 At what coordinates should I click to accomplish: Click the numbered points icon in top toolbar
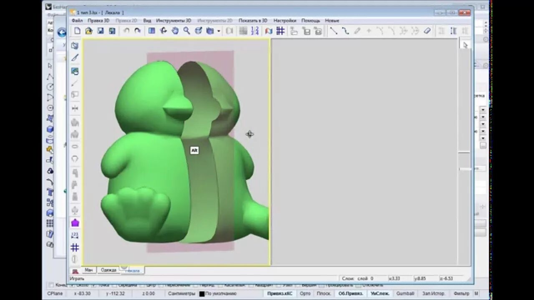pos(255,31)
